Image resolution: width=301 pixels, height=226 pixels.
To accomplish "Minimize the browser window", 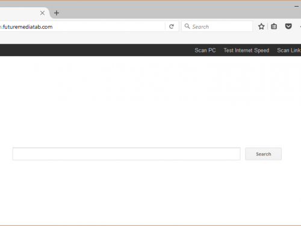I will (296, 7).
